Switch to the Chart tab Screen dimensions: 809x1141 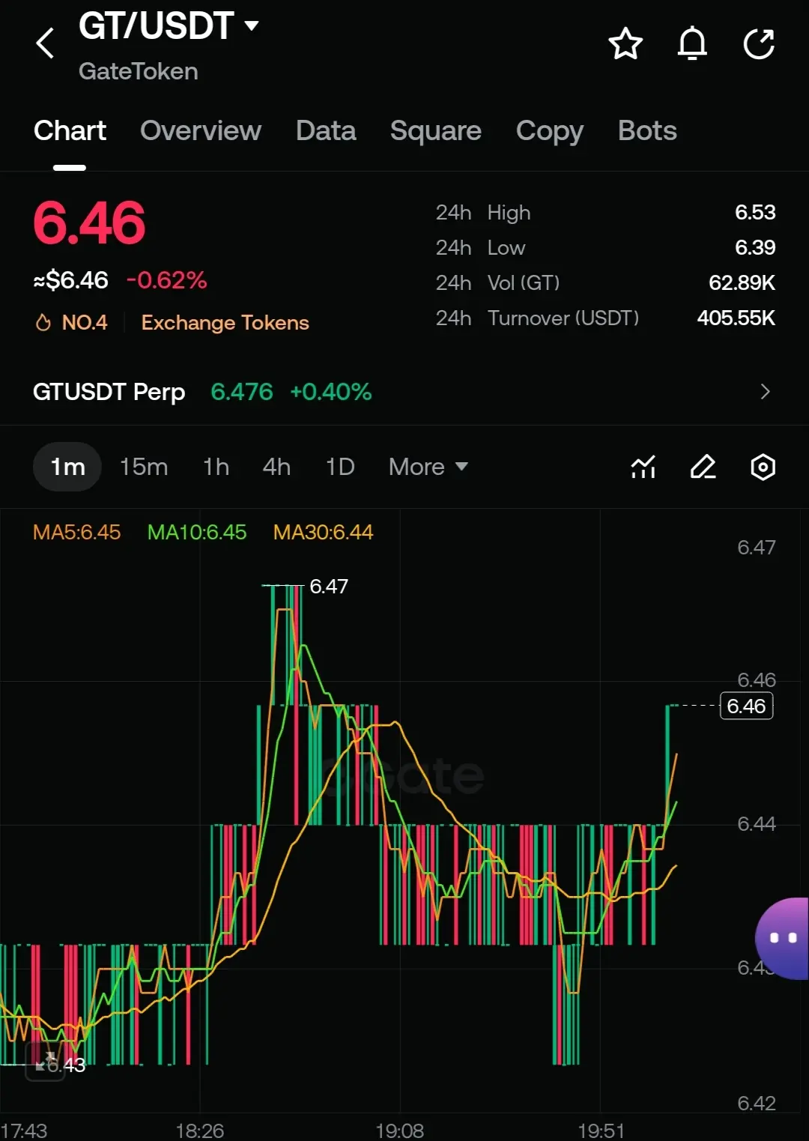click(x=70, y=130)
